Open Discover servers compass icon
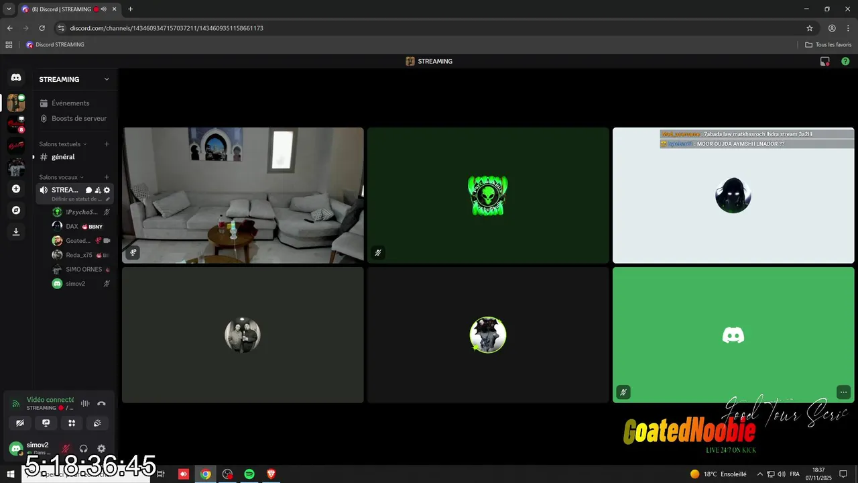 coord(16,210)
